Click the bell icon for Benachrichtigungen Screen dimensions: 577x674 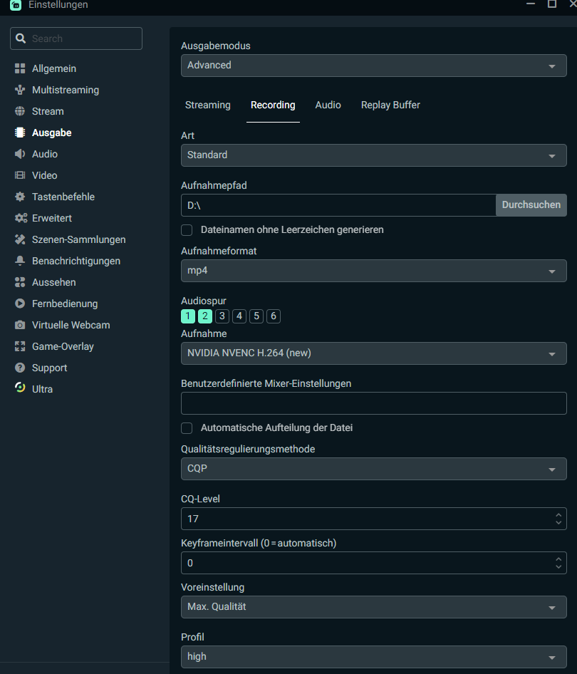point(20,261)
